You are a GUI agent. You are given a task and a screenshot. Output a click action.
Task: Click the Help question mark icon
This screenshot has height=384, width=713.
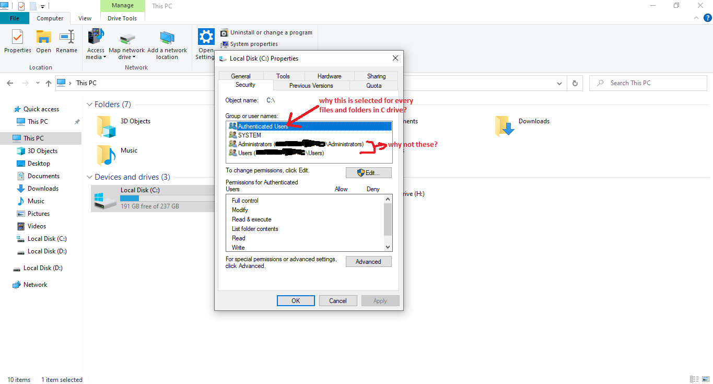tap(708, 18)
